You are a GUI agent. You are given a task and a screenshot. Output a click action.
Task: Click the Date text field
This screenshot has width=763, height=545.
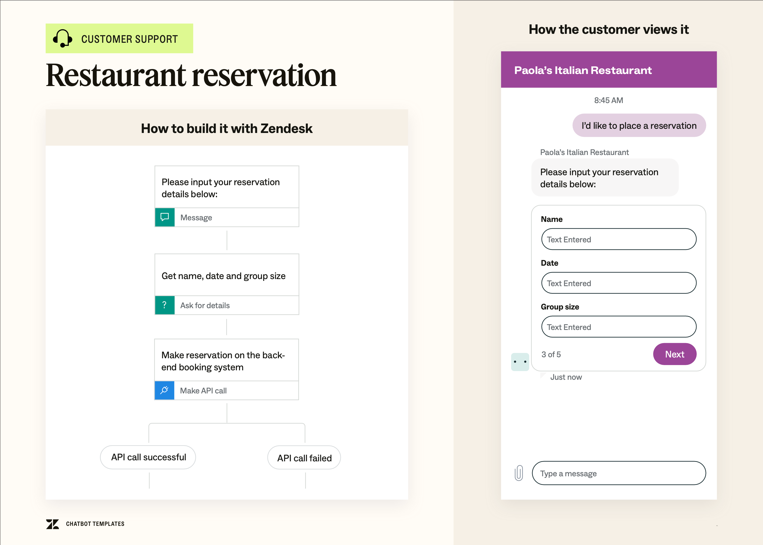[x=618, y=283]
